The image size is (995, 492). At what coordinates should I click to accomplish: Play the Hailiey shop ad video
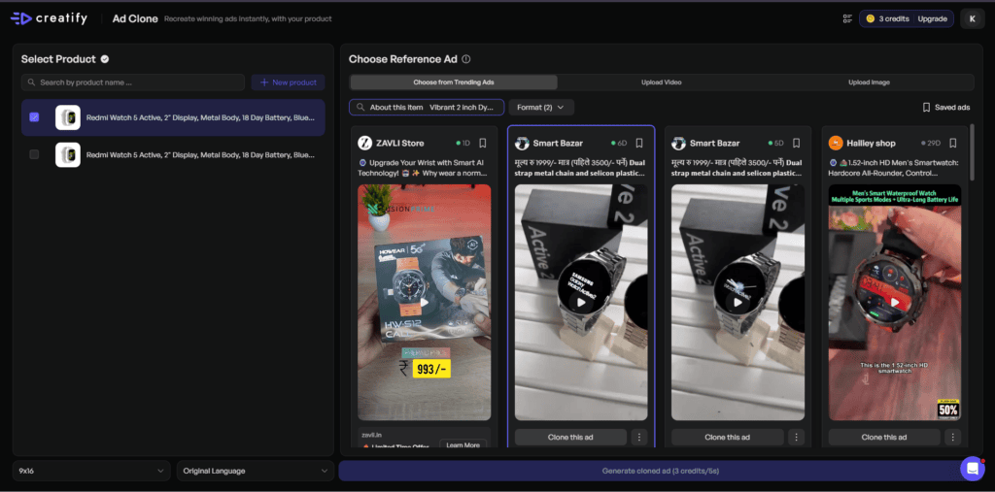coord(895,302)
